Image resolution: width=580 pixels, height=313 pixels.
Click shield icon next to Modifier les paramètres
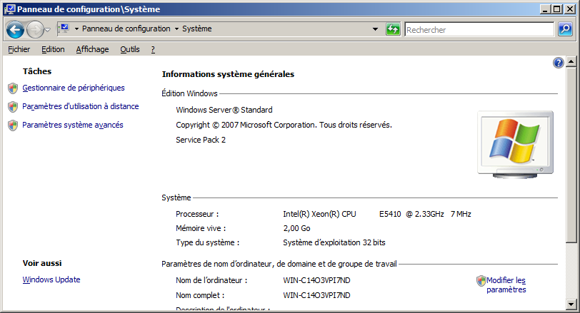point(481,281)
